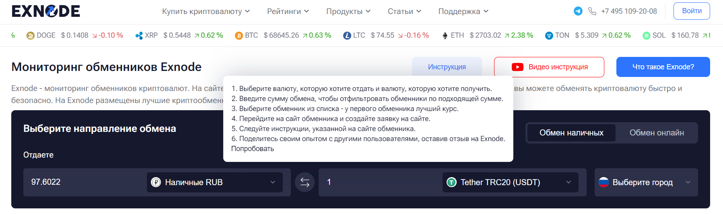Click the Что такое Exnode? button

coord(663,67)
